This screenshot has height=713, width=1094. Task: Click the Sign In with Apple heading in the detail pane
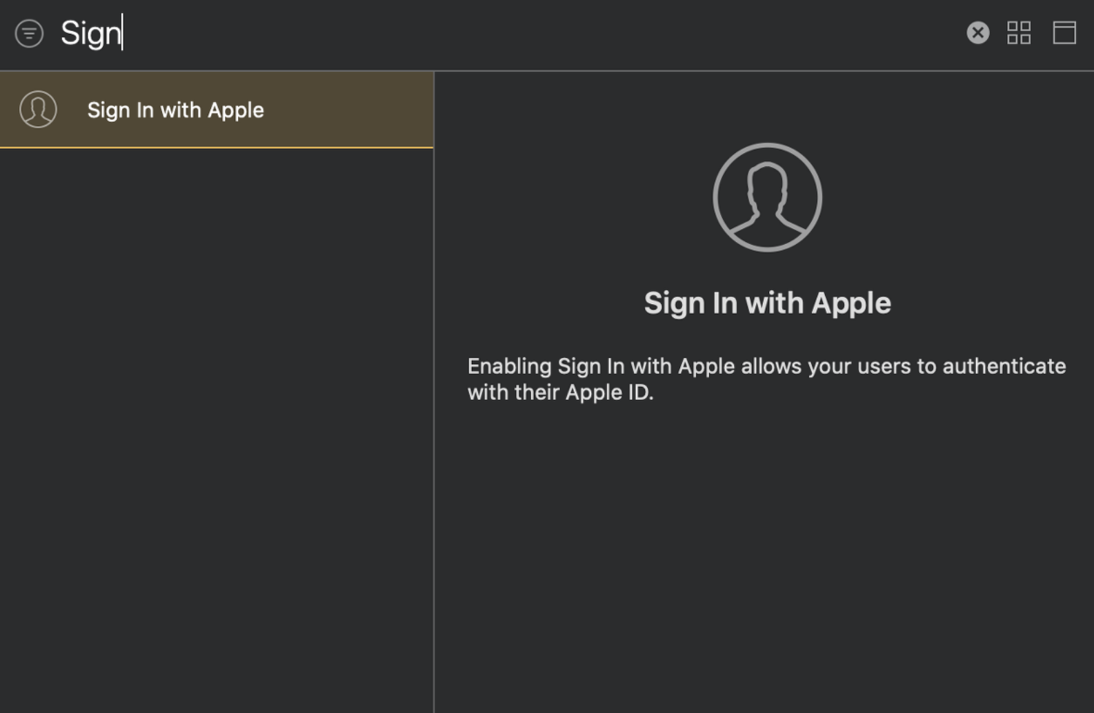[x=767, y=303]
